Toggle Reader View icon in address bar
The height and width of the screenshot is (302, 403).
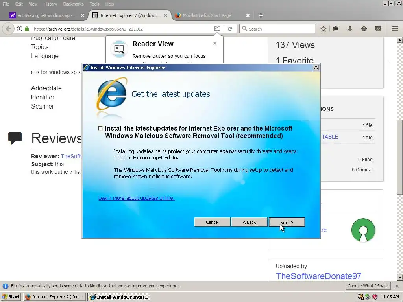217,29
